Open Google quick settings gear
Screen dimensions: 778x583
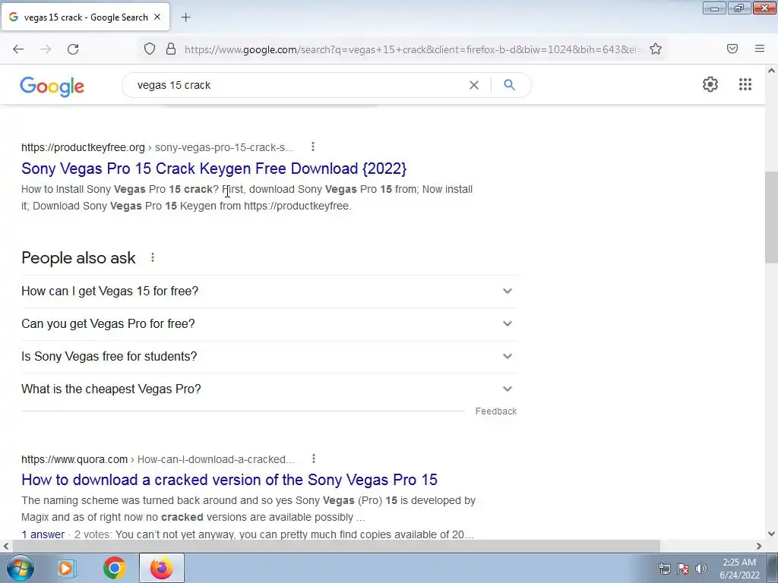(710, 84)
